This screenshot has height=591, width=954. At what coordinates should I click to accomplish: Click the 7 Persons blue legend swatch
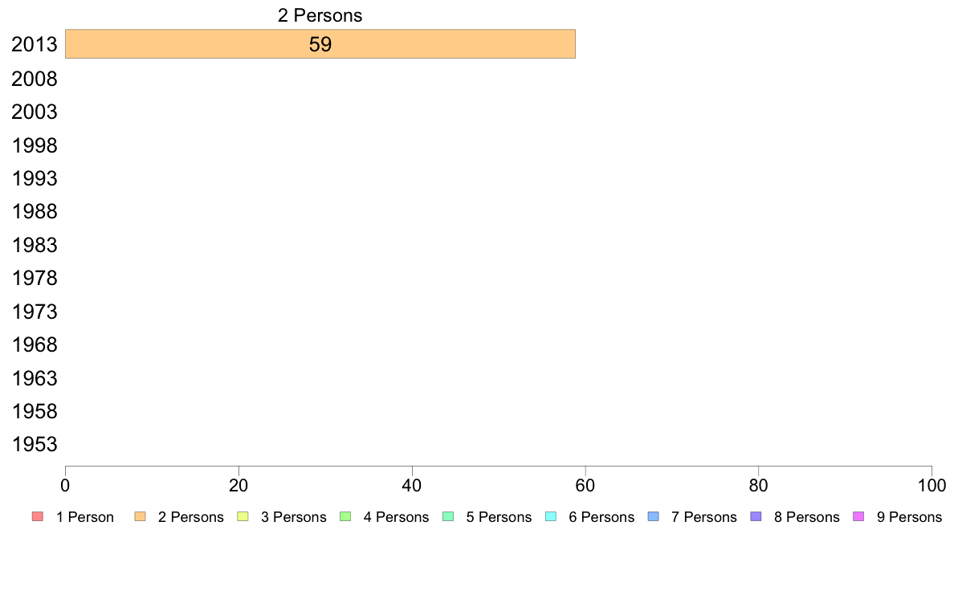tap(654, 517)
